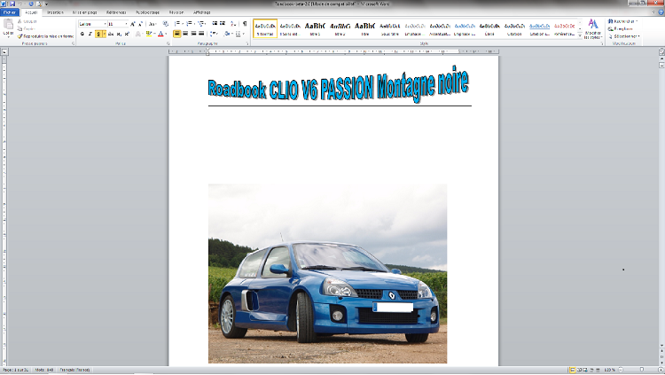Image resolution: width=665 pixels, height=375 pixels.
Task: Select Reproduire la mise en forme painter
Action: tap(45, 36)
